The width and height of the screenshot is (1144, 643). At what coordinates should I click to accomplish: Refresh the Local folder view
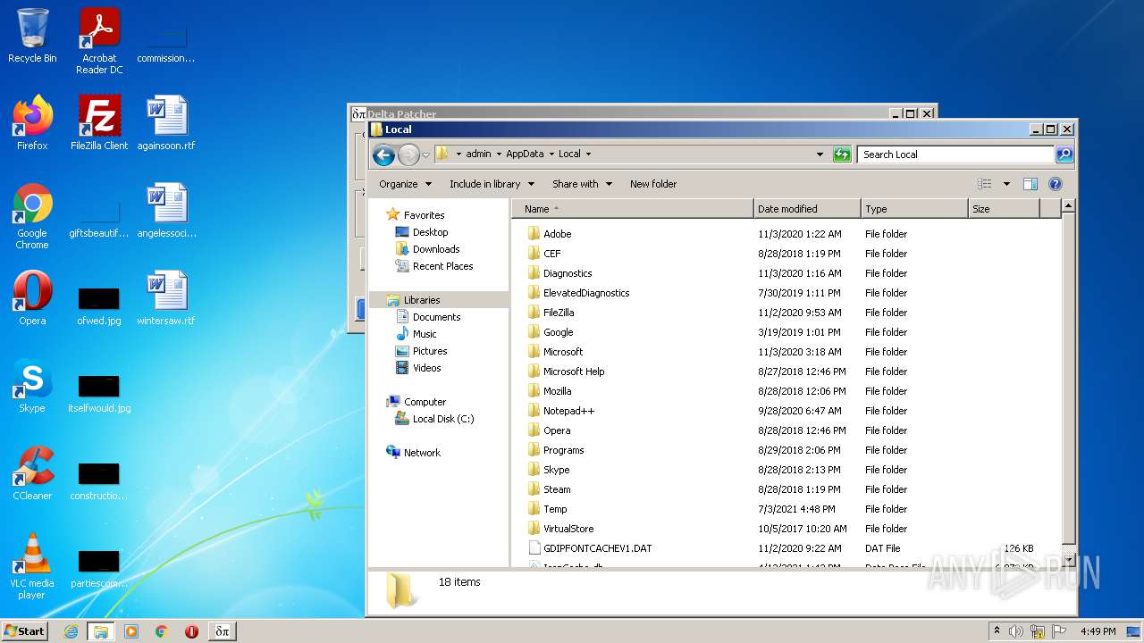tap(842, 154)
